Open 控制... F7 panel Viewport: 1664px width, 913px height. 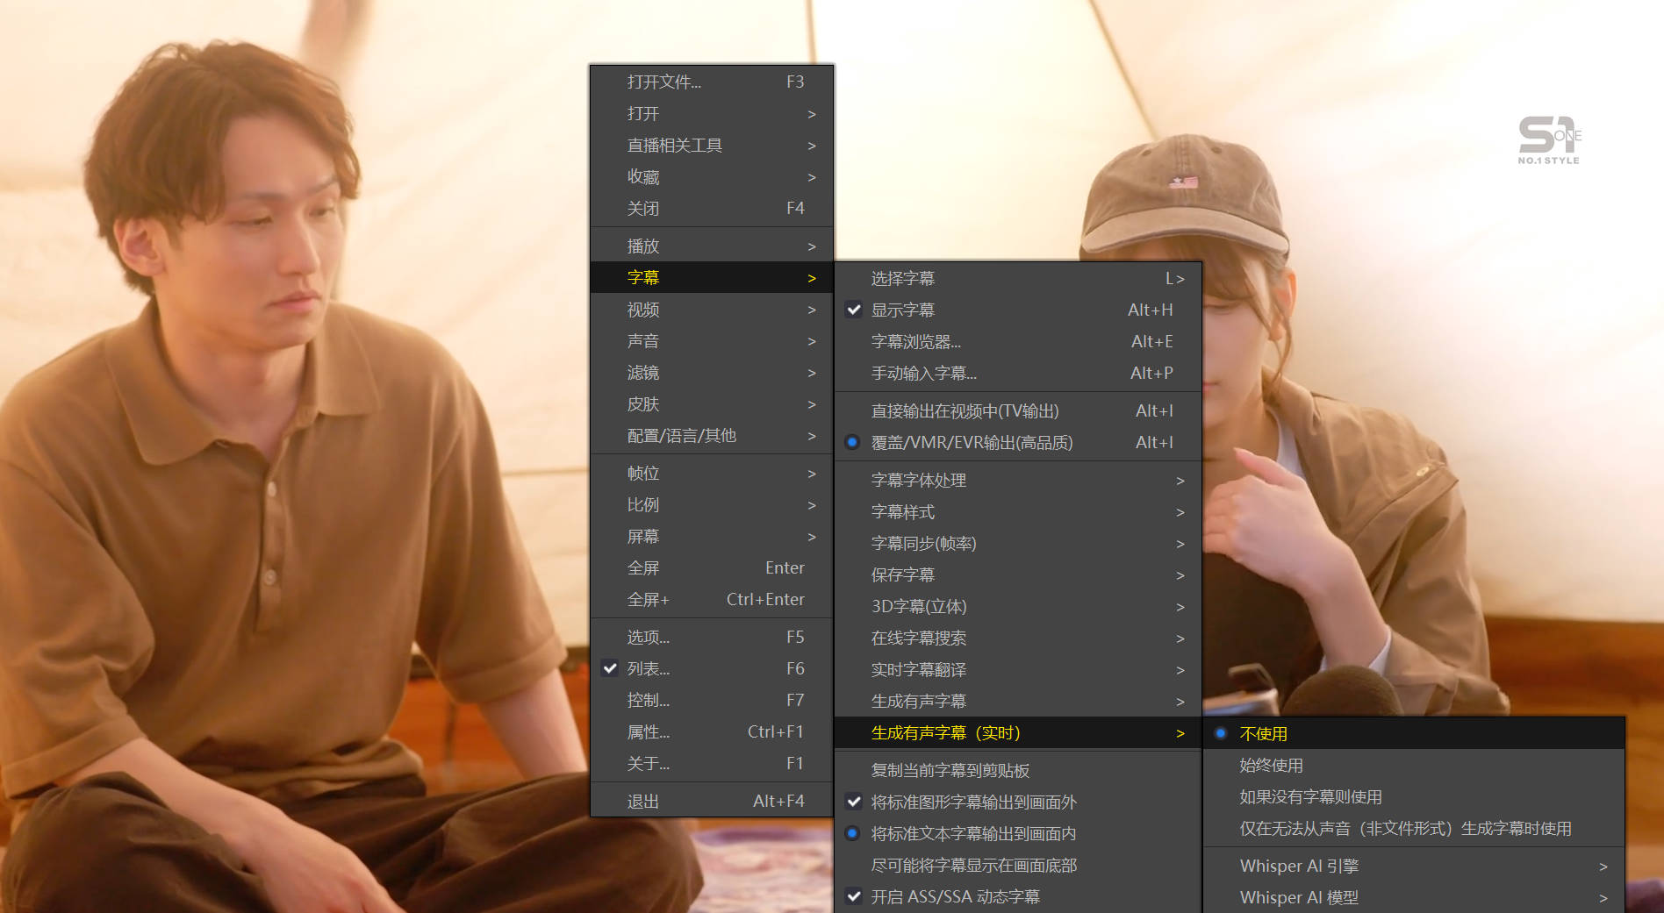pos(712,701)
